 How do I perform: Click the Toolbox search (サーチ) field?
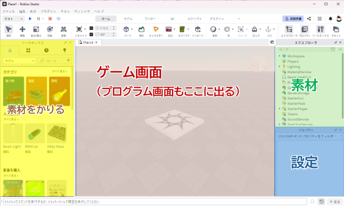pos(55,61)
